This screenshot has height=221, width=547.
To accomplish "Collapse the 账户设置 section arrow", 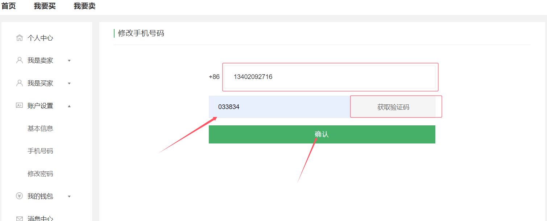I will point(69,106).
